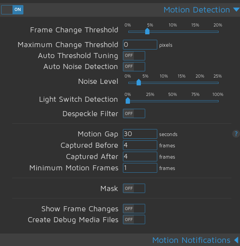Click the Noise Level slider handle
240x246 pixels.
139,82
